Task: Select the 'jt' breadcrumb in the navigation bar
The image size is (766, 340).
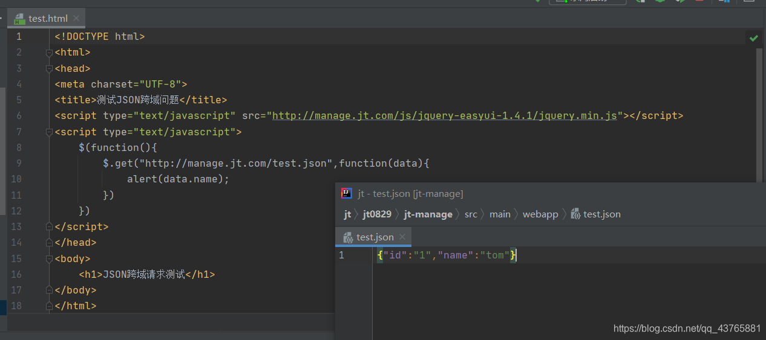Action: 348,214
